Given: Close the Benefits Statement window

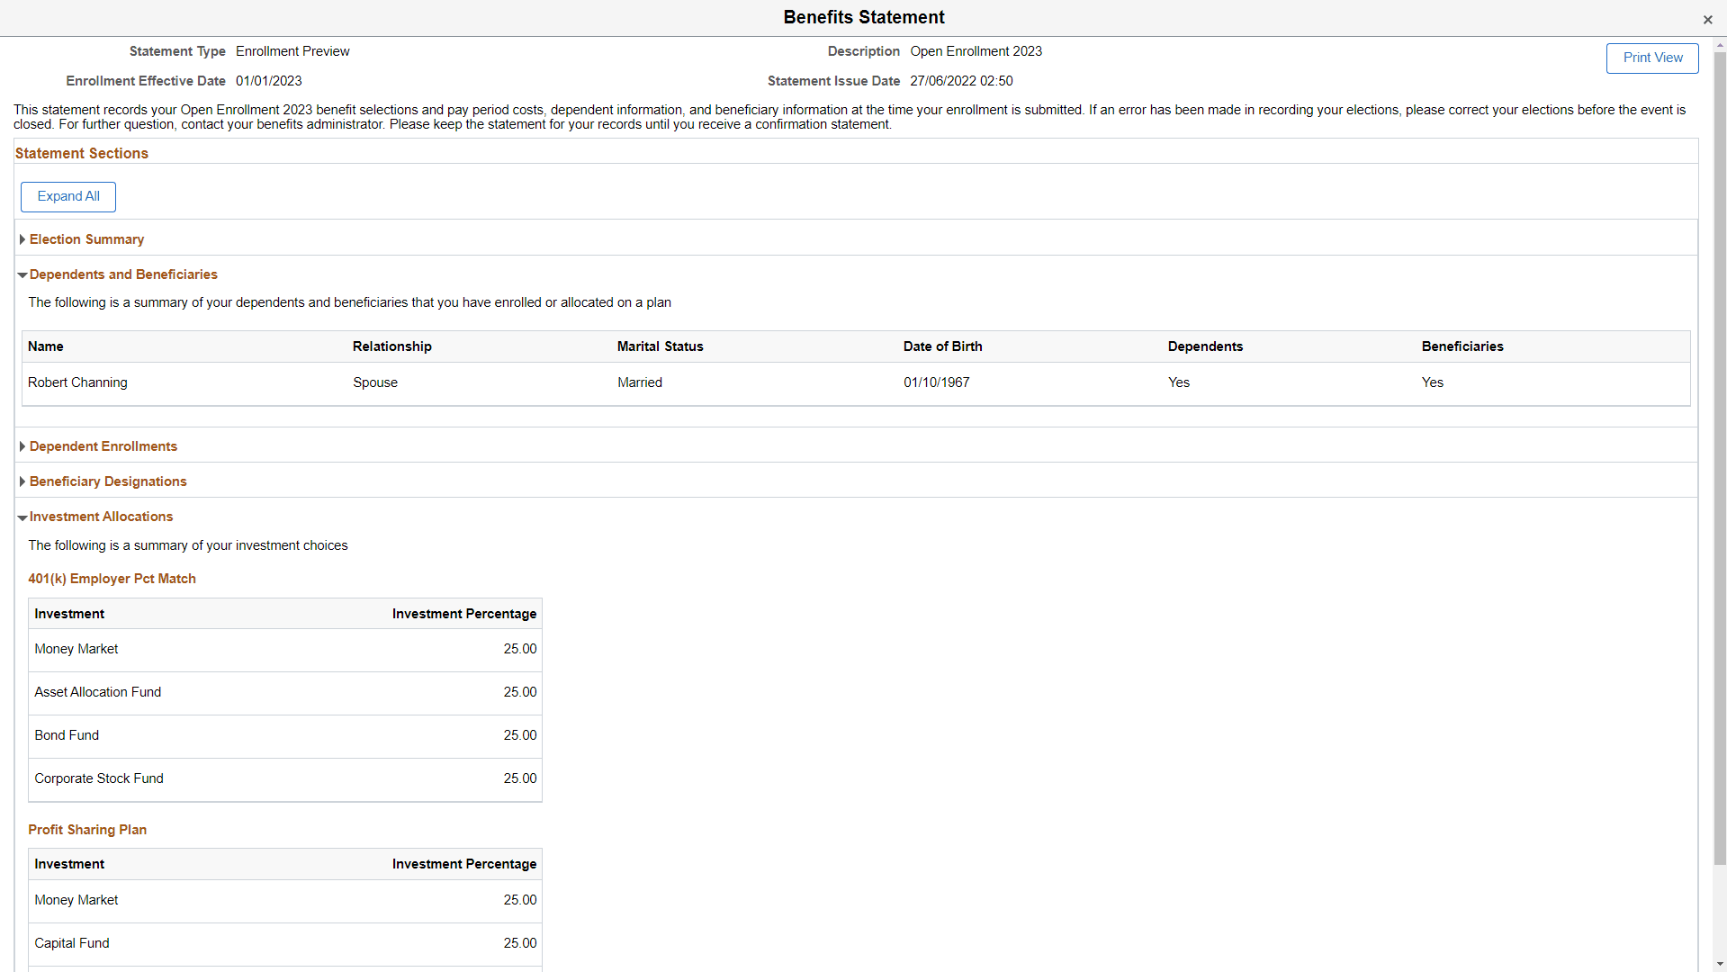Looking at the screenshot, I should pyautogui.click(x=1707, y=20).
